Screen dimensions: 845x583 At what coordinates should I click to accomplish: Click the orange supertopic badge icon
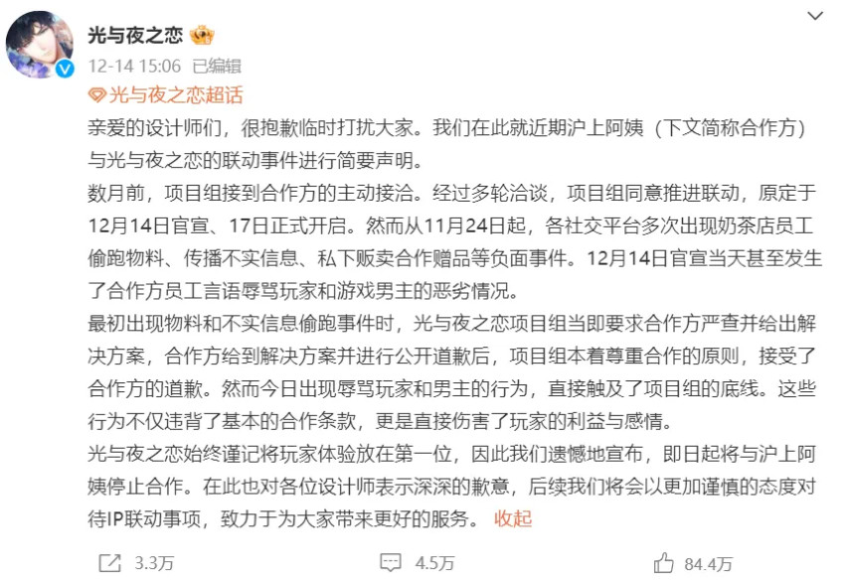click(x=97, y=95)
